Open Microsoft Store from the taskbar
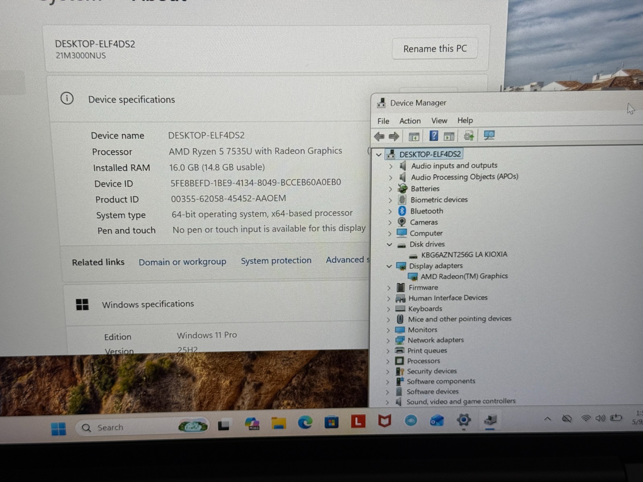 332,422
